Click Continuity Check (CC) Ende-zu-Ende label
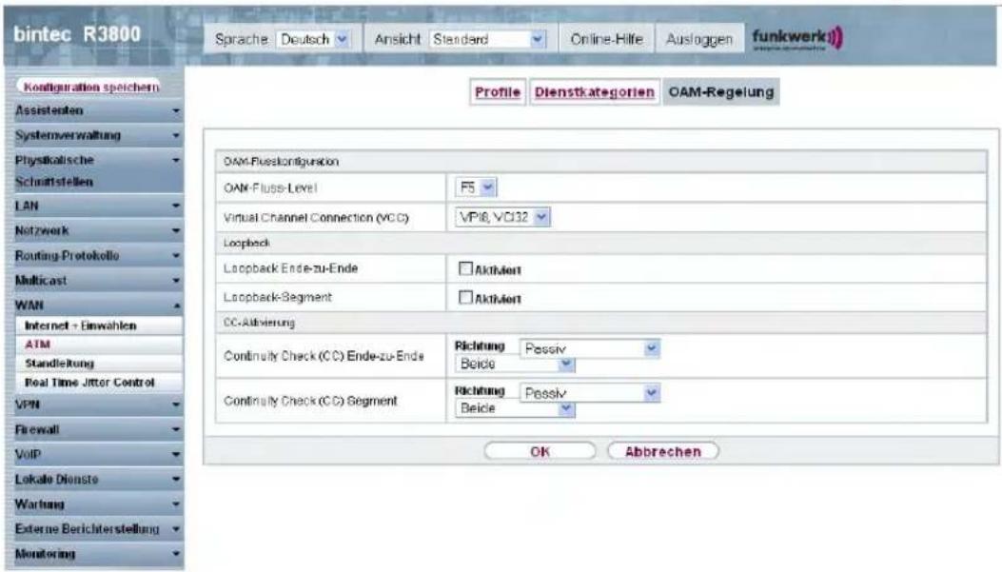 (324, 356)
